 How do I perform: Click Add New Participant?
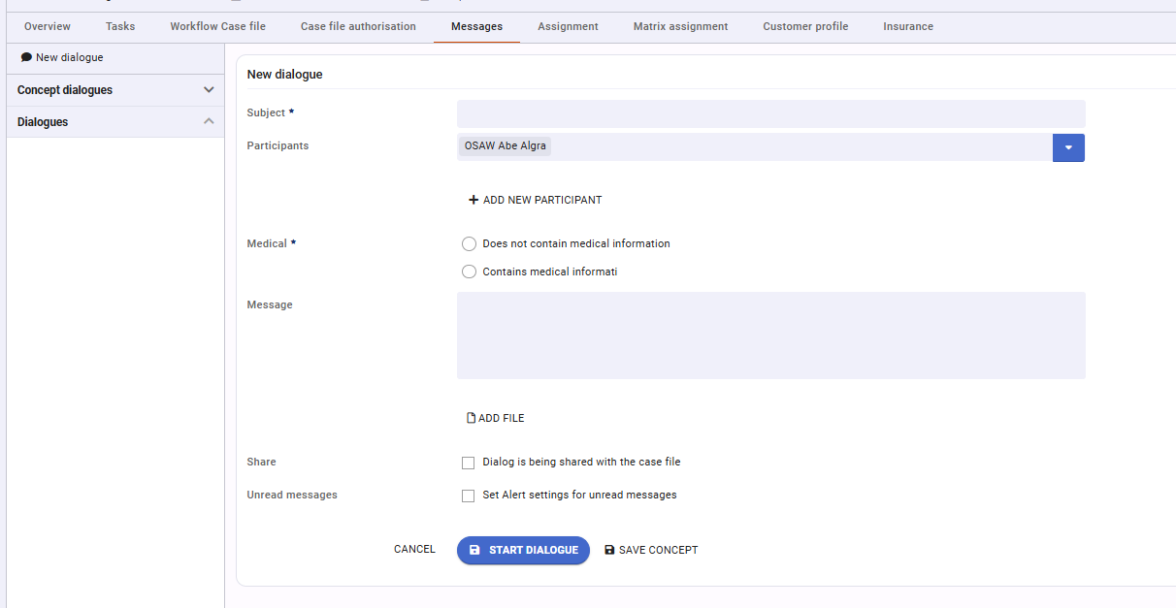[536, 200]
